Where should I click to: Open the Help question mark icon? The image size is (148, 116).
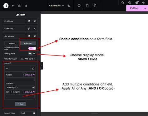tap(130, 2)
